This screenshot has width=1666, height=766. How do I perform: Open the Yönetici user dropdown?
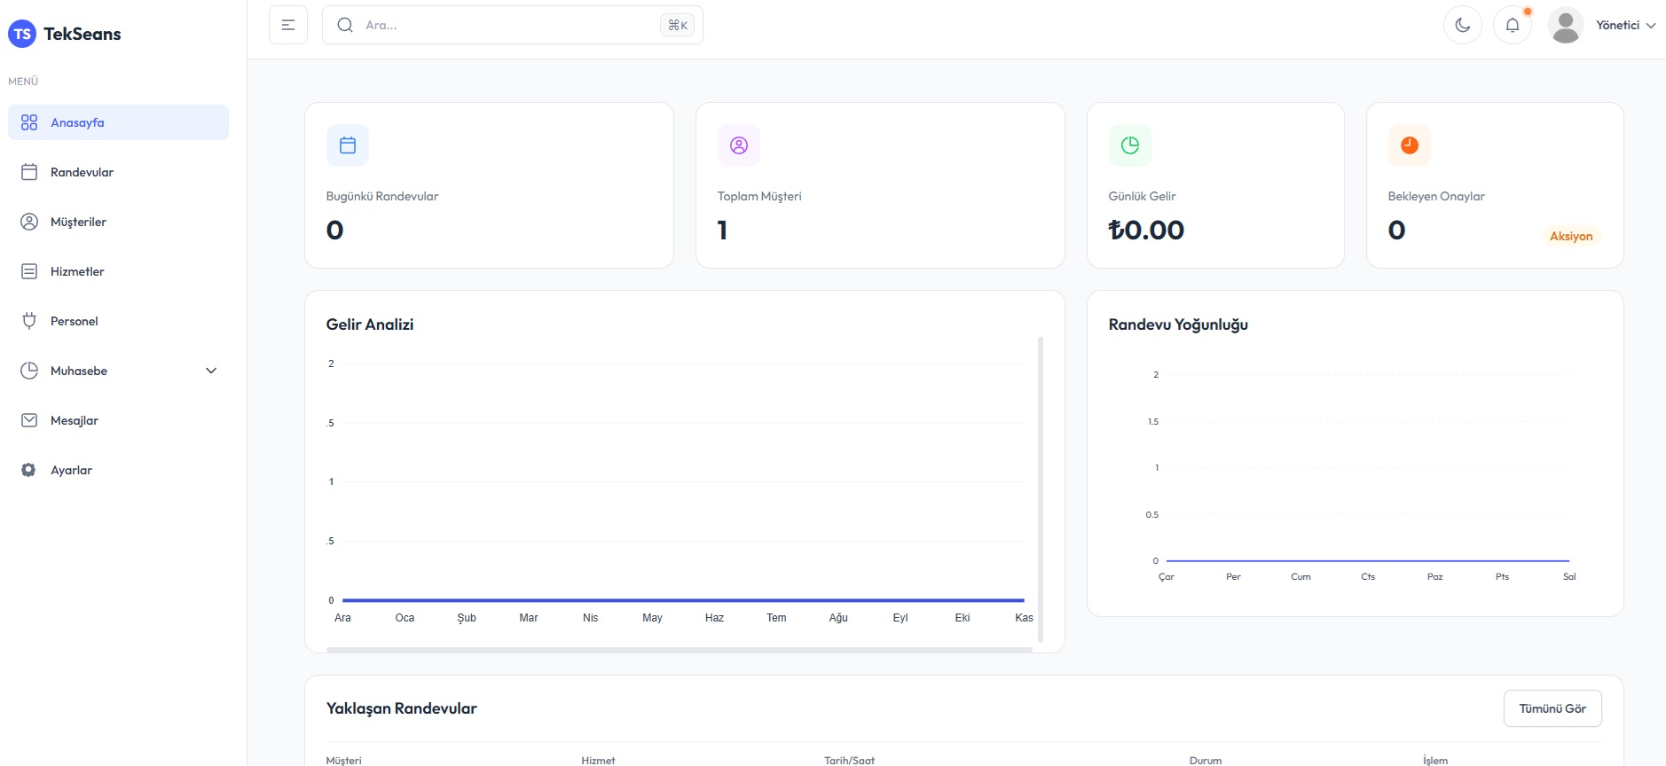tap(1625, 25)
